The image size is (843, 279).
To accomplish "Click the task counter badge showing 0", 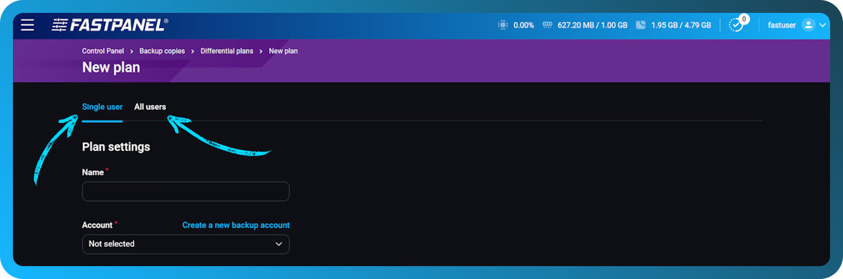I will pos(744,19).
